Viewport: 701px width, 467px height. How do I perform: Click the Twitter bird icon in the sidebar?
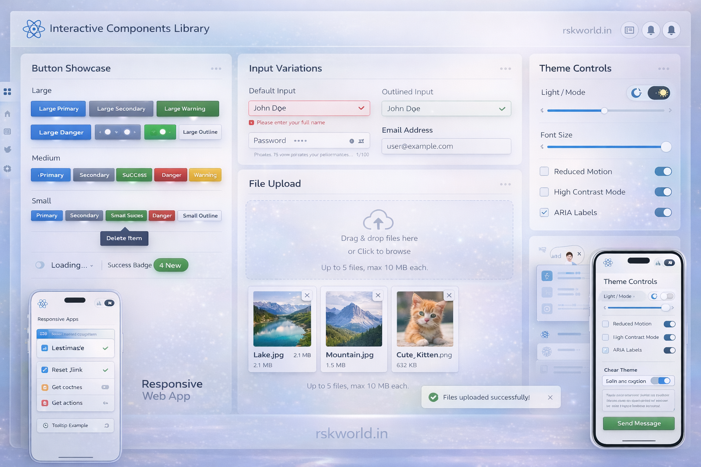click(7, 149)
